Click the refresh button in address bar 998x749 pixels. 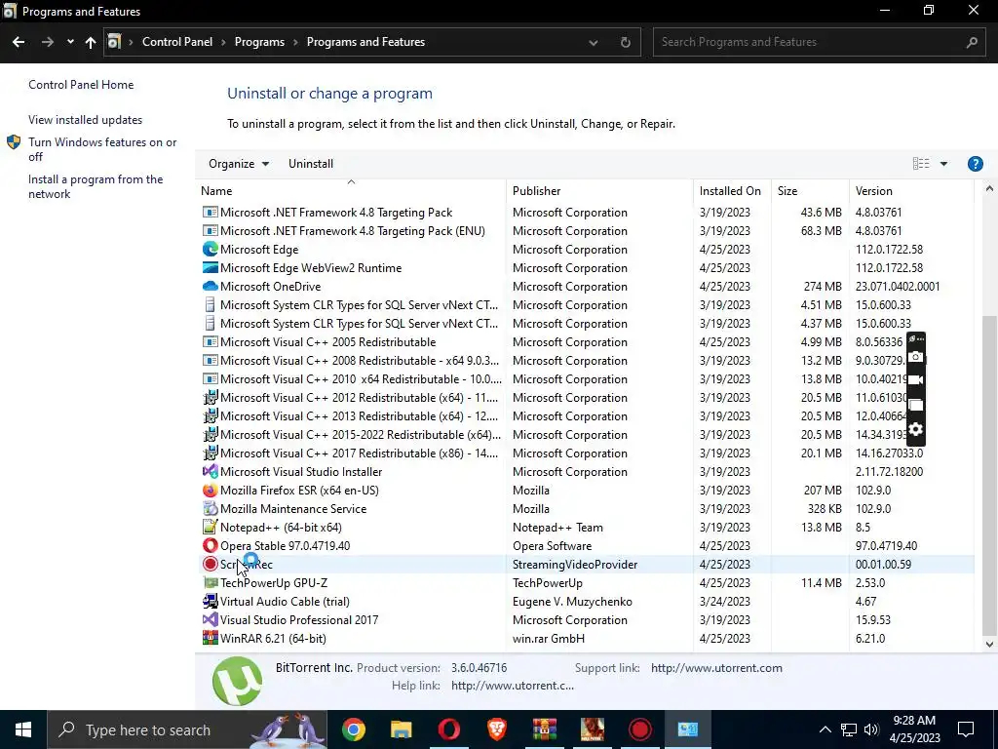(x=625, y=42)
